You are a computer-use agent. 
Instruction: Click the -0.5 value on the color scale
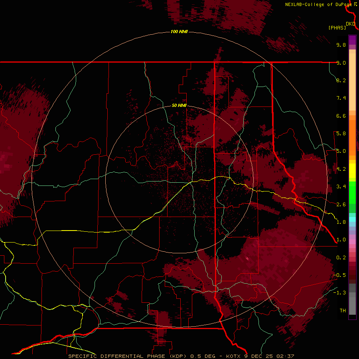[x=339, y=275]
